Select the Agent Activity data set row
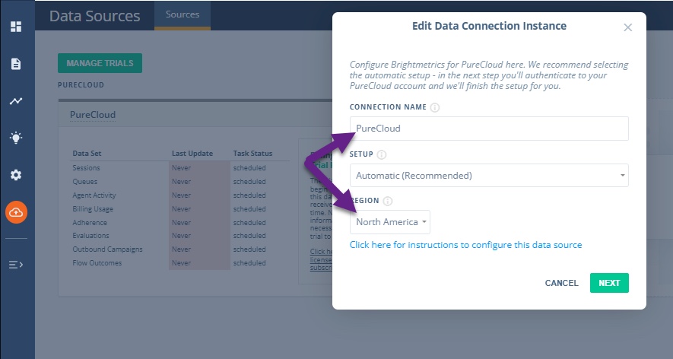 coord(180,195)
